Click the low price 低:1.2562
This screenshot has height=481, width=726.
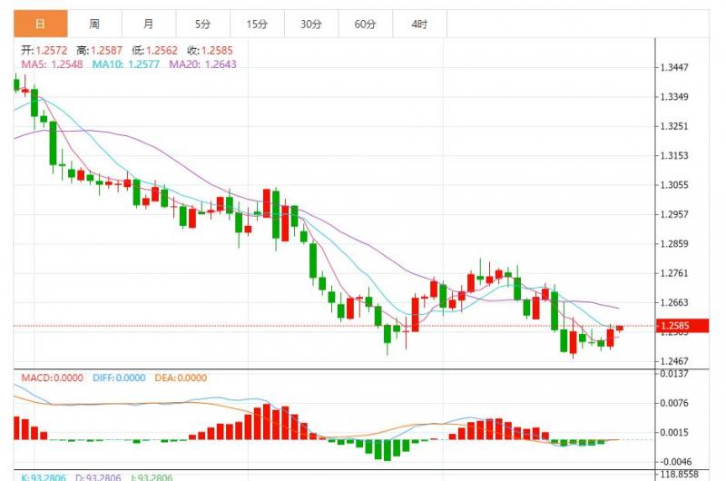154,51
